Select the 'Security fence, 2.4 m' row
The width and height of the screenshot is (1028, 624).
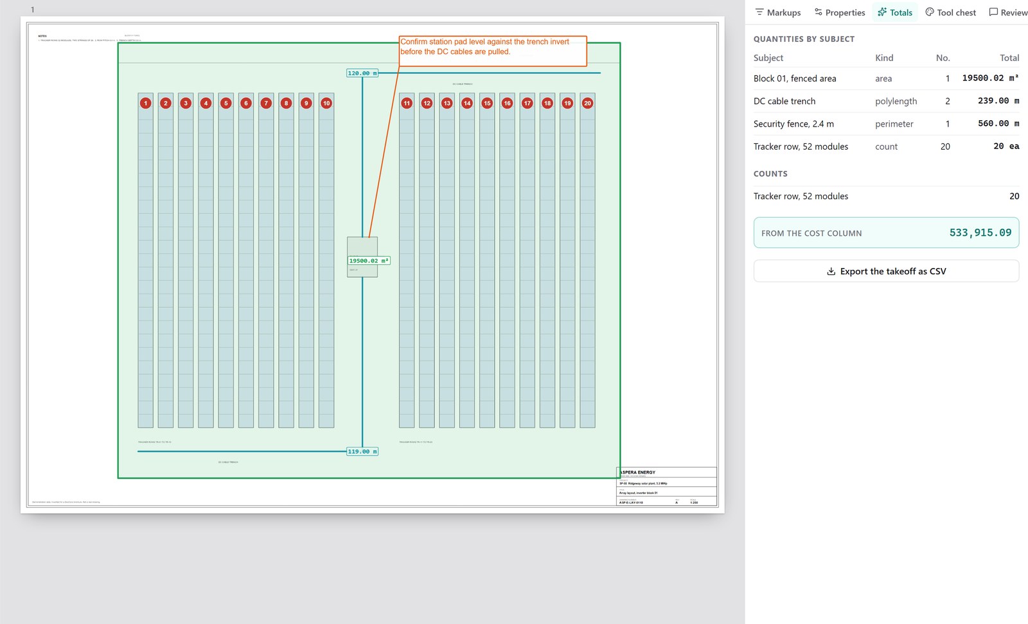click(x=886, y=123)
